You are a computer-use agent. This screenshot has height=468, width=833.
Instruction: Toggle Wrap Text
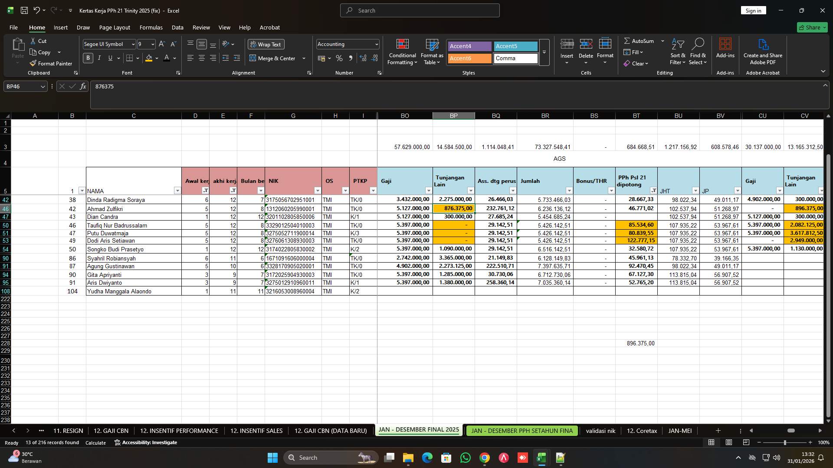pos(266,44)
